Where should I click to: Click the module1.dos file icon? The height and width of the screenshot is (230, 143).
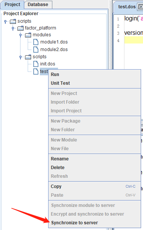coord(36,42)
